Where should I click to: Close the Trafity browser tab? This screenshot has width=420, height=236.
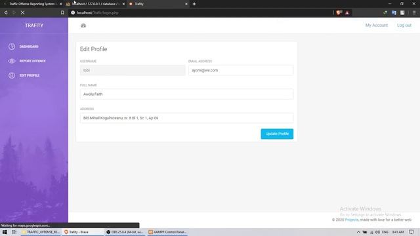point(186,4)
